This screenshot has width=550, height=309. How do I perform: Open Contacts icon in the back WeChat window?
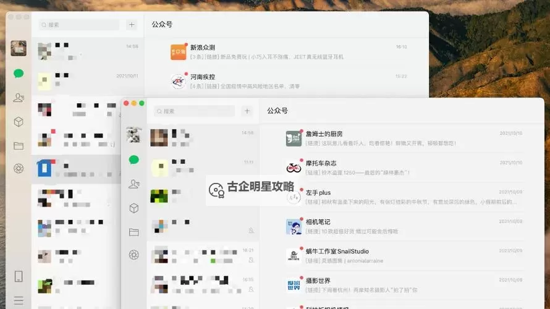pos(19,98)
